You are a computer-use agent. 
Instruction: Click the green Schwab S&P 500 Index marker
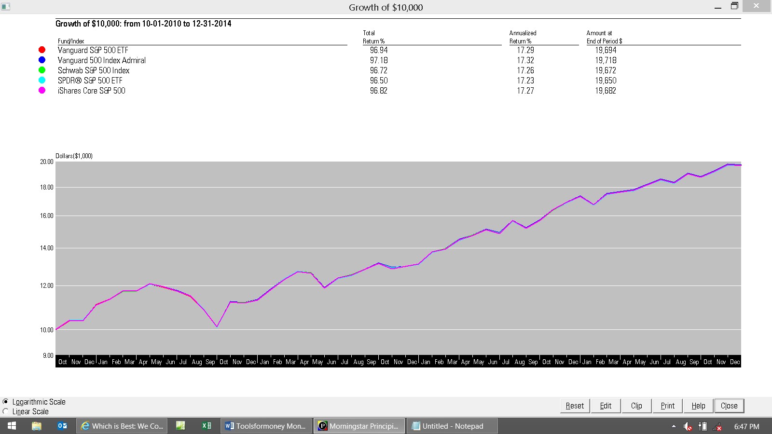(42, 70)
